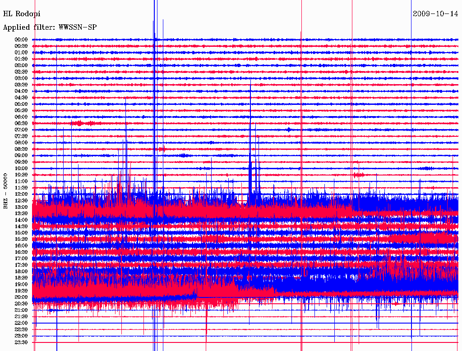The height and width of the screenshot is (351, 462).
Task: Click the 05:30 time label
Action: tap(21, 110)
